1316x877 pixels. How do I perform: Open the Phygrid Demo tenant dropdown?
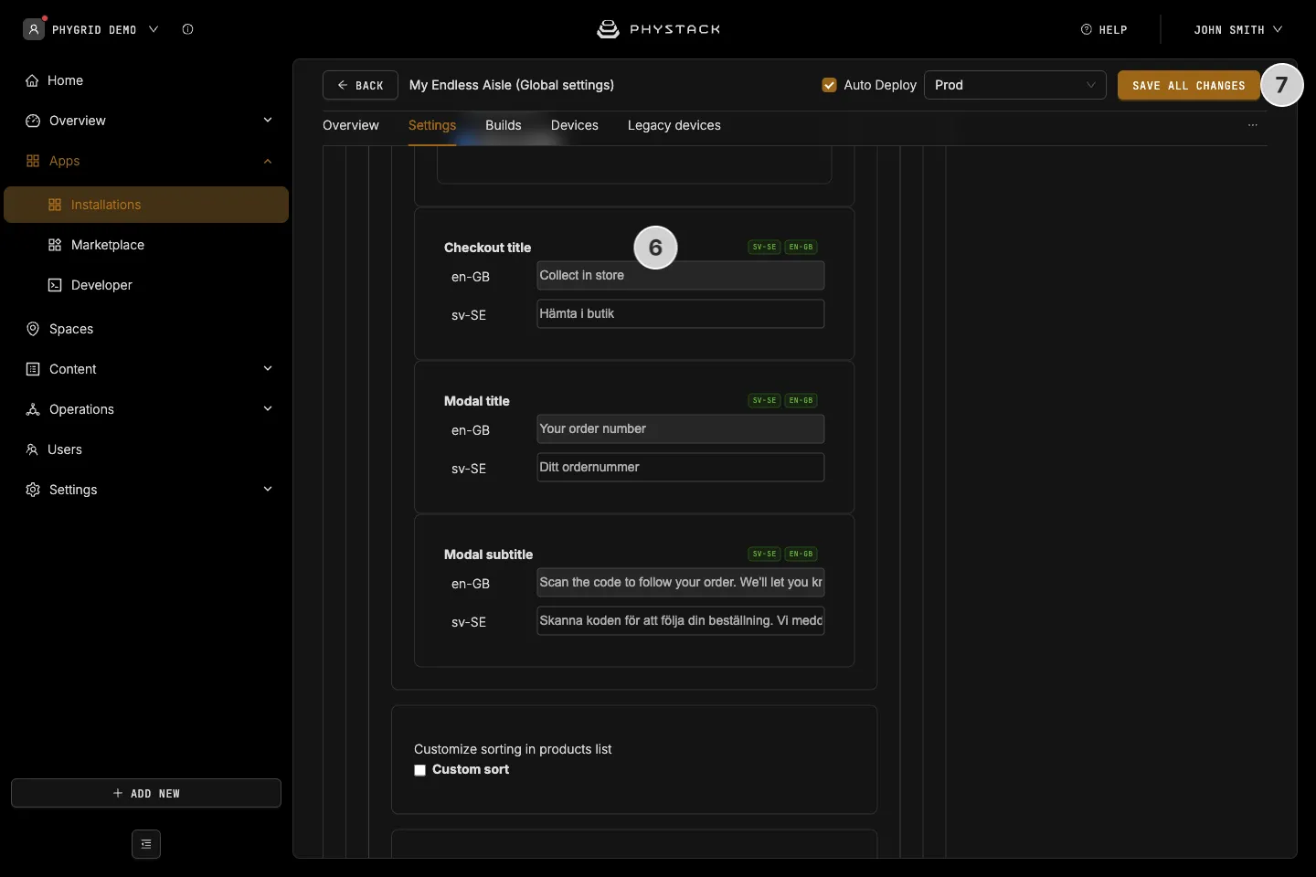coord(154,29)
